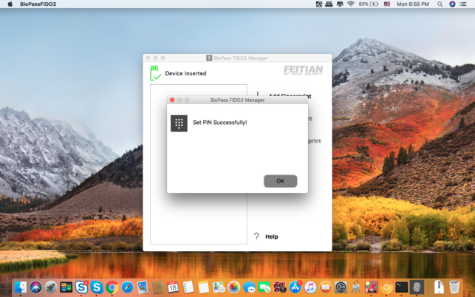Open the zip archive file in the dock
The image size is (475, 297).
click(x=439, y=287)
